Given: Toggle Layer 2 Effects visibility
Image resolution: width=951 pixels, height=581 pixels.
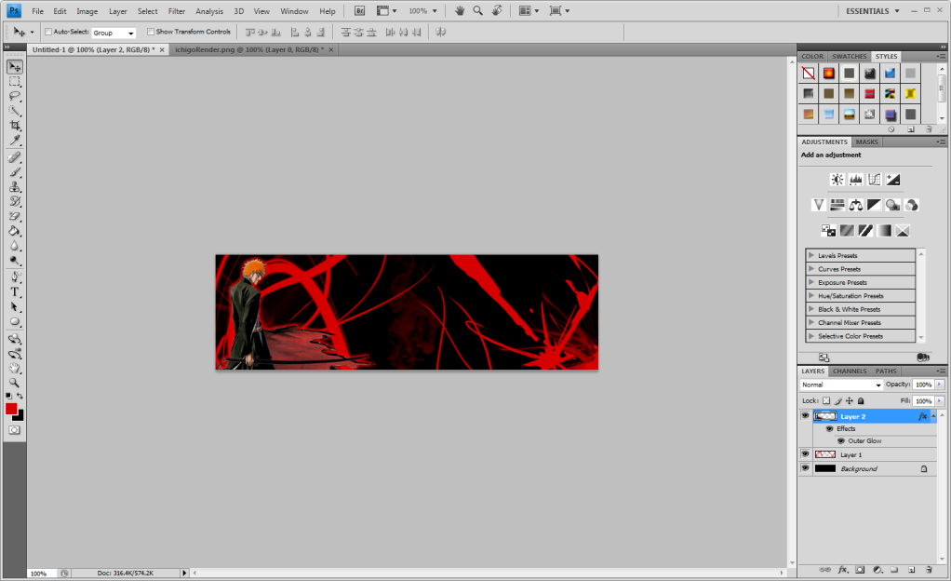Looking at the screenshot, I should pos(829,428).
